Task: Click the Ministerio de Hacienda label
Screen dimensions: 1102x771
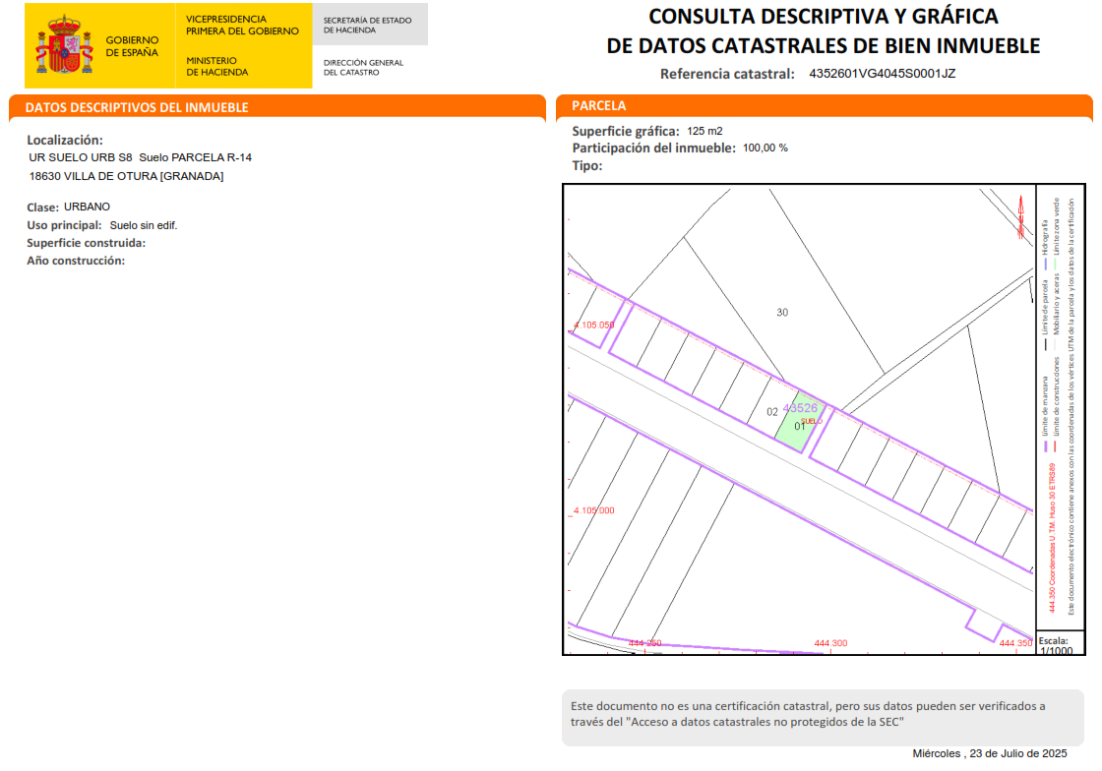Action: pyautogui.click(x=217, y=66)
